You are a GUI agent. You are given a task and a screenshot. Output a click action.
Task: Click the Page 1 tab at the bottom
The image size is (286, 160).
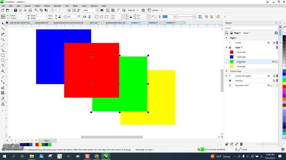(47, 140)
